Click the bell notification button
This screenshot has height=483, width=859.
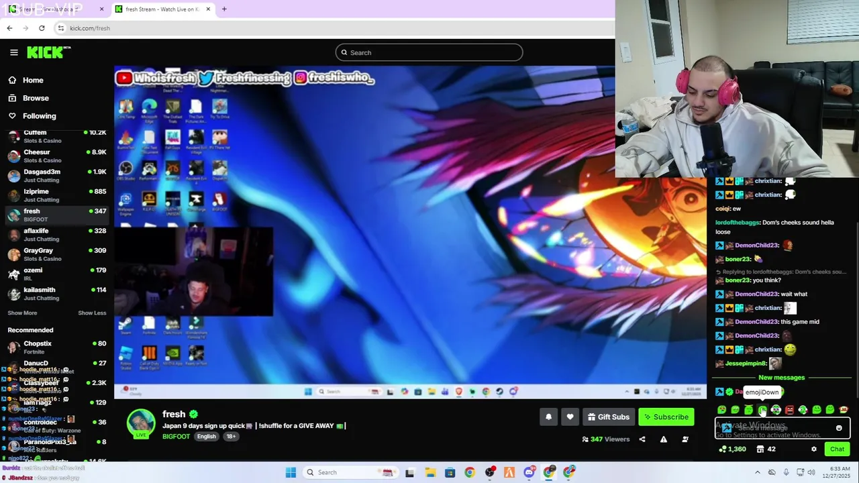click(548, 417)
